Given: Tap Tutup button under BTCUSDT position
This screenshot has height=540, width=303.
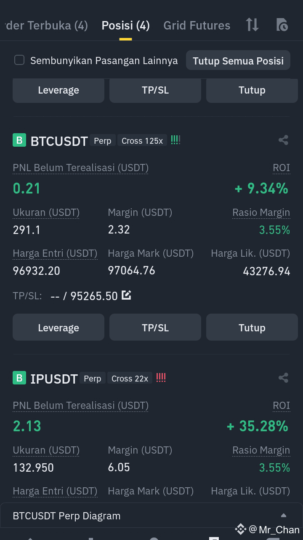Looking at the screenshot, I should (252, 328).
